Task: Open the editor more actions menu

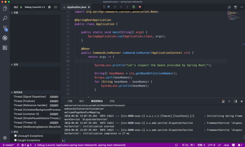Action: pos(242,7)
